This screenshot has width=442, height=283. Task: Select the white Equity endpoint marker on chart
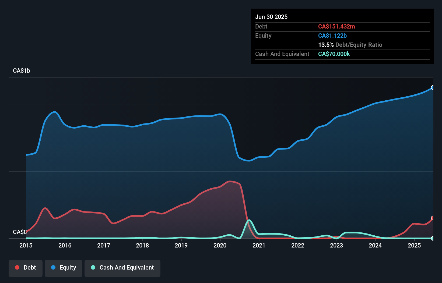433,87
